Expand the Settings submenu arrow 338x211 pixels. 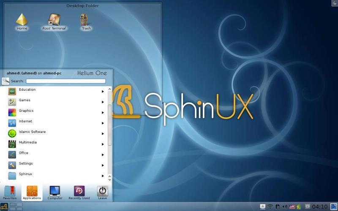(x=103, y=165)
